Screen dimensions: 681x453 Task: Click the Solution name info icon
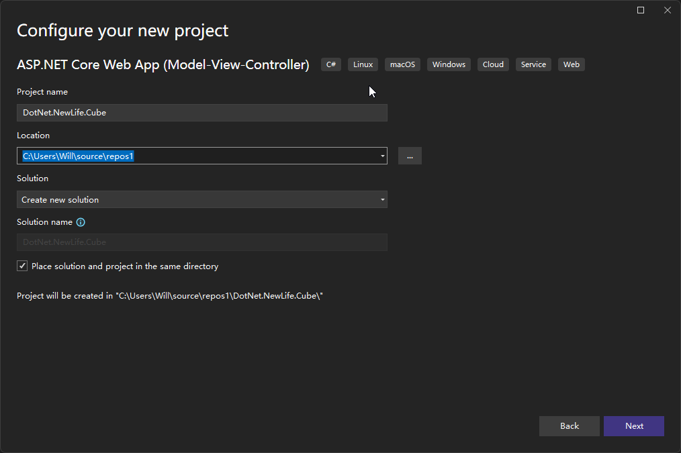click(x=81, y=222)
